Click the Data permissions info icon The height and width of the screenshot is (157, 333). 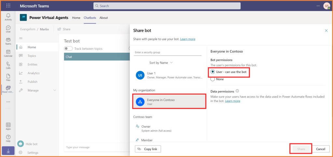(237, 91)
